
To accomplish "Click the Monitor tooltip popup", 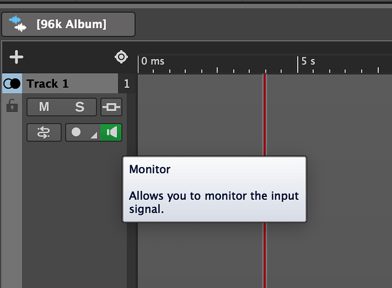I will tap(214, 189).
